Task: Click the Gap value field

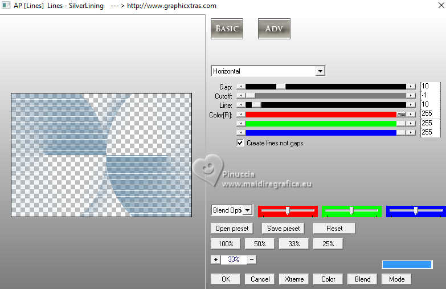Action: pyautogui.click(x=430, y=86)
